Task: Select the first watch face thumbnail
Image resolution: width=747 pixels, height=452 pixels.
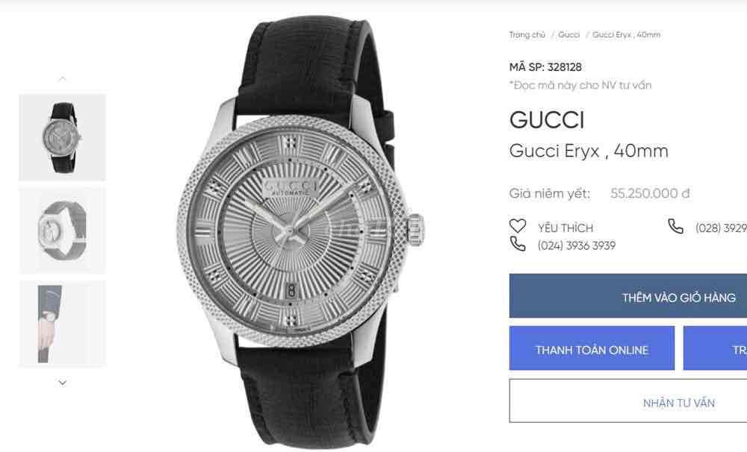Action: click(x=61, y=139)
